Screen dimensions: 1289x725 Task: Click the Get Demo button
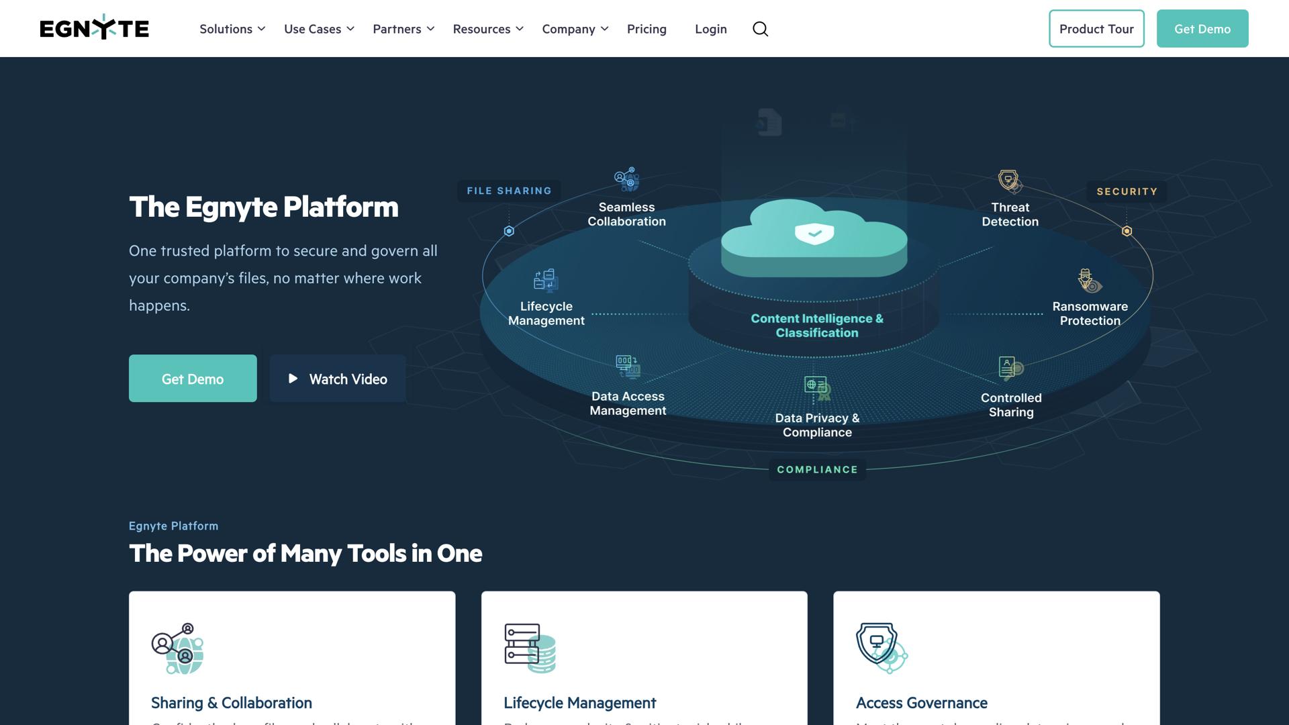[1202, 28]
